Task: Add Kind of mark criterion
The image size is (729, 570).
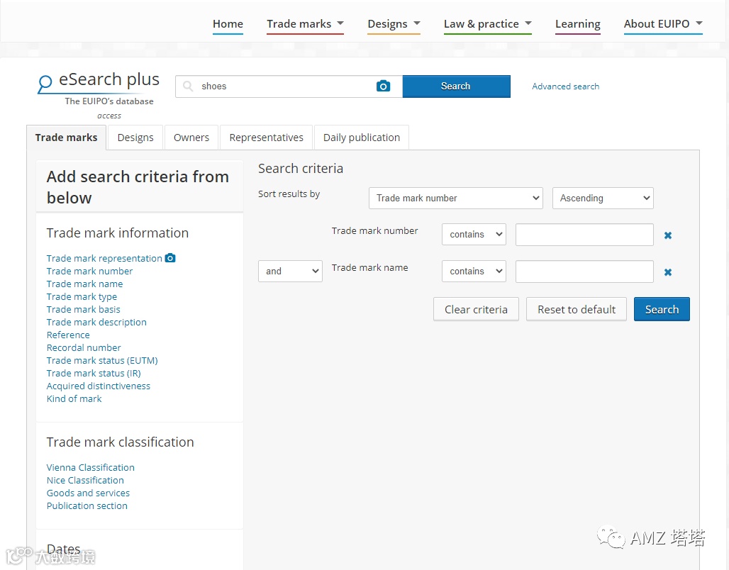Action: coord(74,399)
